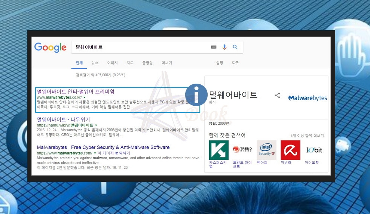
Task: Switch to the 동영상 tab
Action: tap(147, 63)
